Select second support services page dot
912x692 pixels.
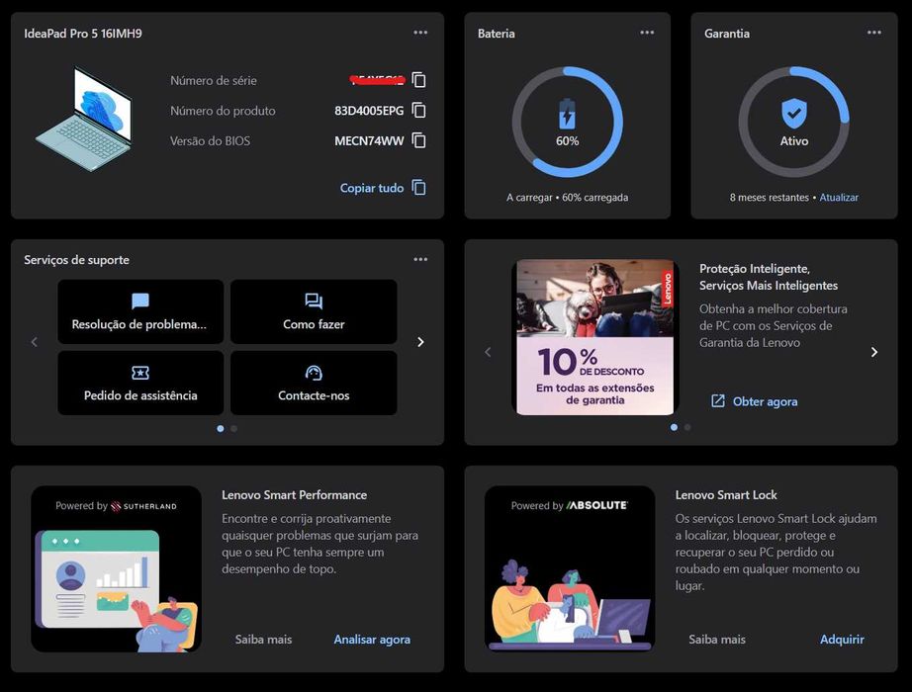point(233,429)
